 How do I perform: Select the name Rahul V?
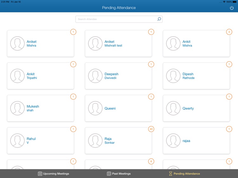(31, 141)
